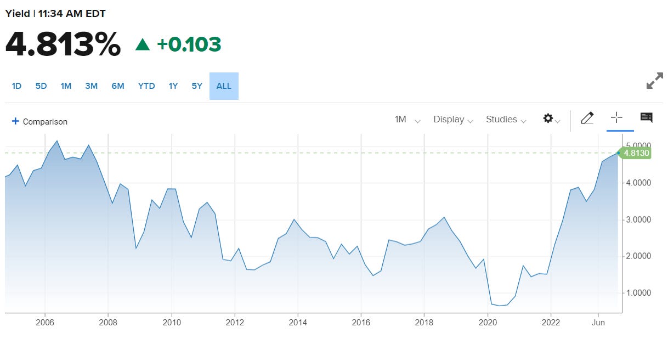Open the chart comments panel icon
This screenshot has width=668, height=344.
click(x=646, y=117)
